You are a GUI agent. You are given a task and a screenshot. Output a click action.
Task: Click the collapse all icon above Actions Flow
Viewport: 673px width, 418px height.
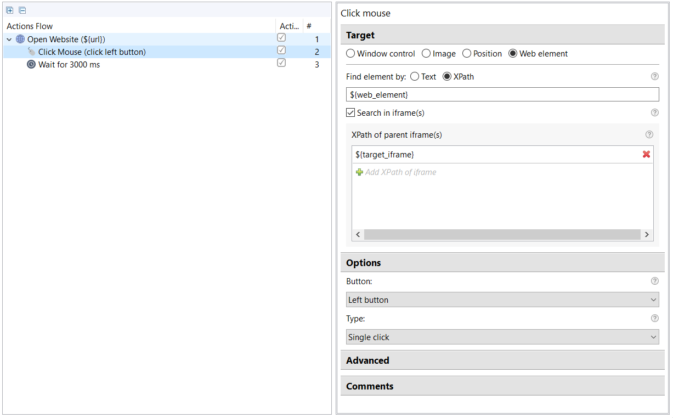(x=22, y=10)
